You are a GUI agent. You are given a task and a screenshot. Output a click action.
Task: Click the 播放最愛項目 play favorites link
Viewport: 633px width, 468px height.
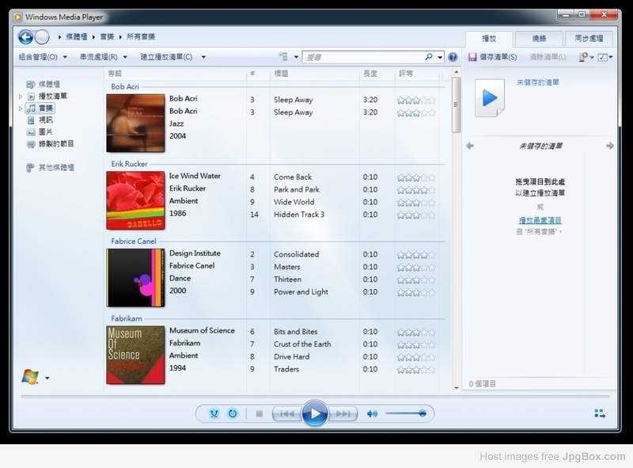540,220
